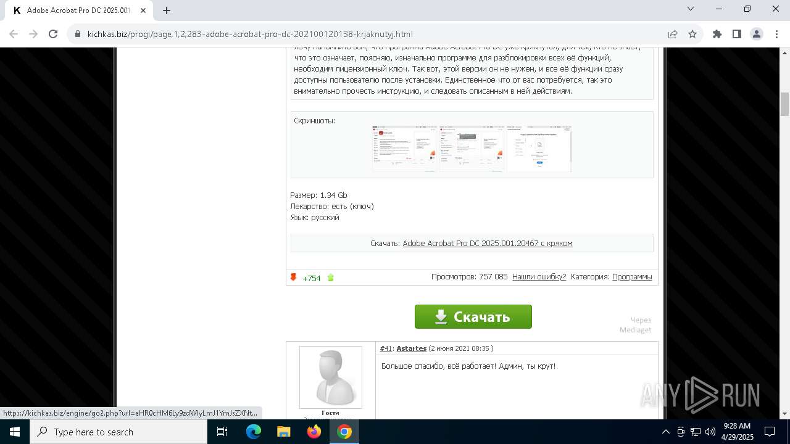Toggle the browser side panel icon
This screenshot has width=790, height=444.
click(737, 34)
